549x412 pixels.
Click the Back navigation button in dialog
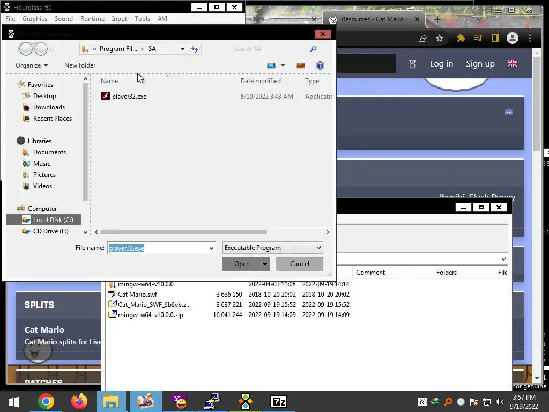(26, 49)
